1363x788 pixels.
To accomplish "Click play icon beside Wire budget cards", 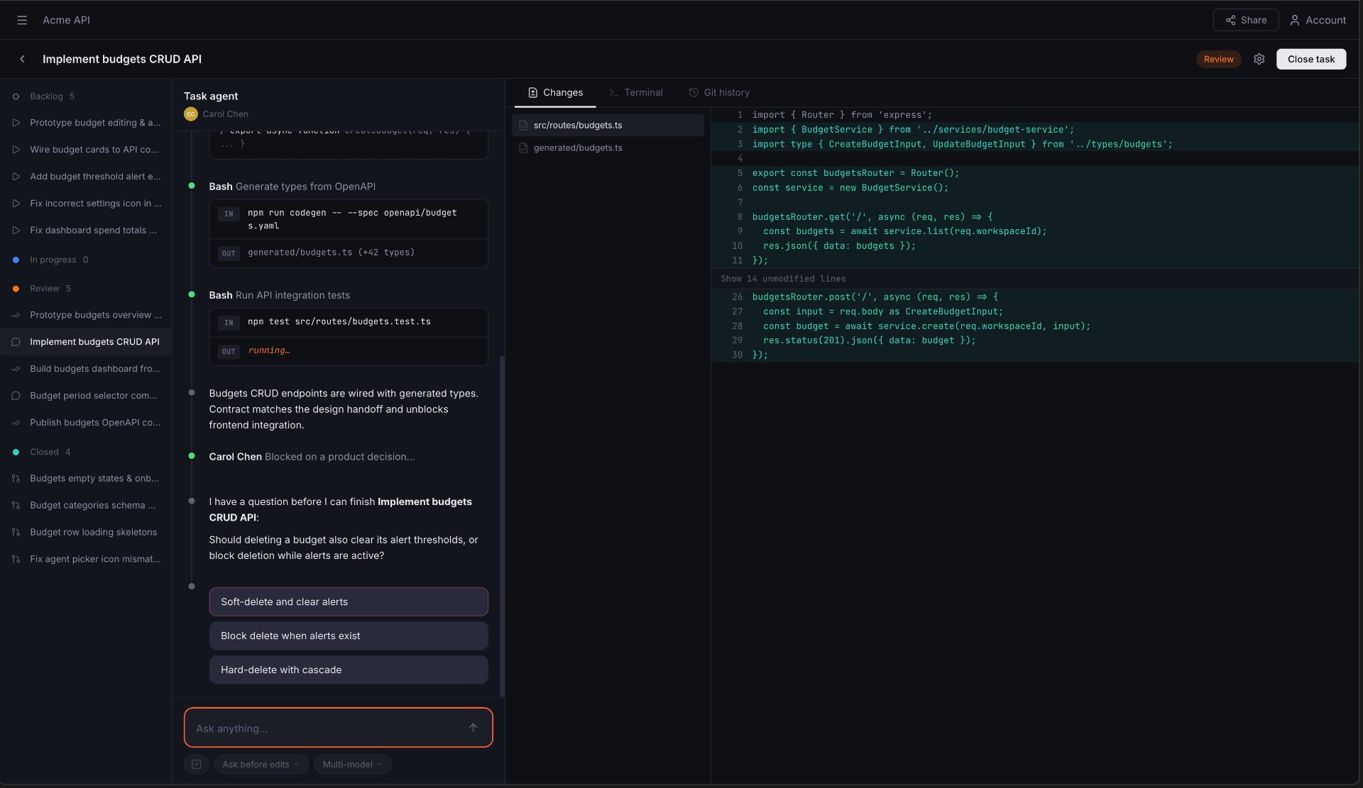I will [x=16, y=150].
